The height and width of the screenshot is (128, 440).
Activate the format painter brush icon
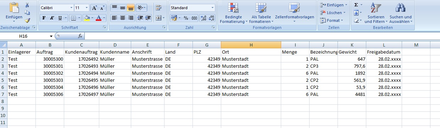click(28, 20)
